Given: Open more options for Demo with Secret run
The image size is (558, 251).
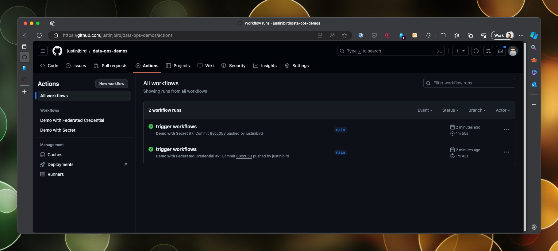Looking at the screenshot, I should [506, 129].
